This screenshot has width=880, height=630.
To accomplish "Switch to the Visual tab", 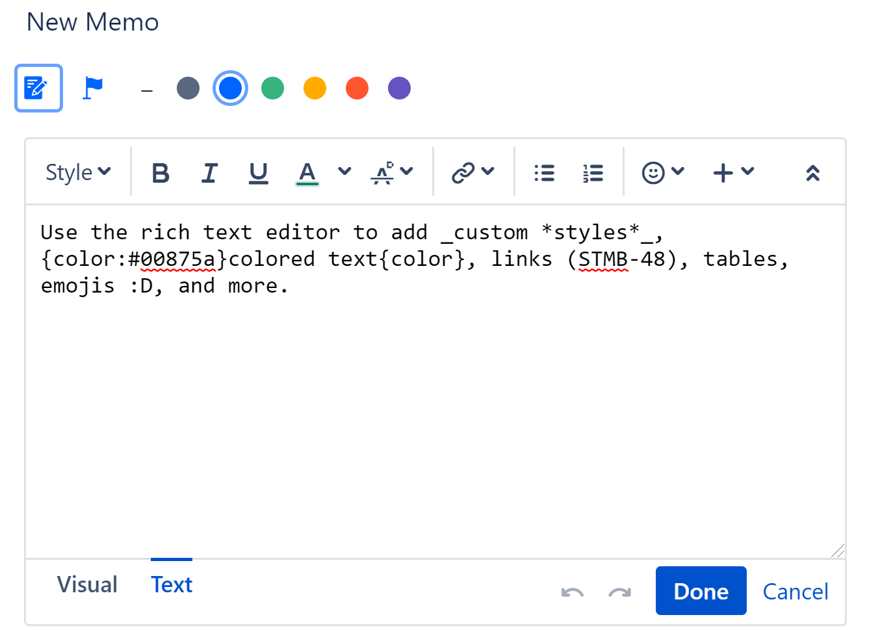I will [87, 584].
